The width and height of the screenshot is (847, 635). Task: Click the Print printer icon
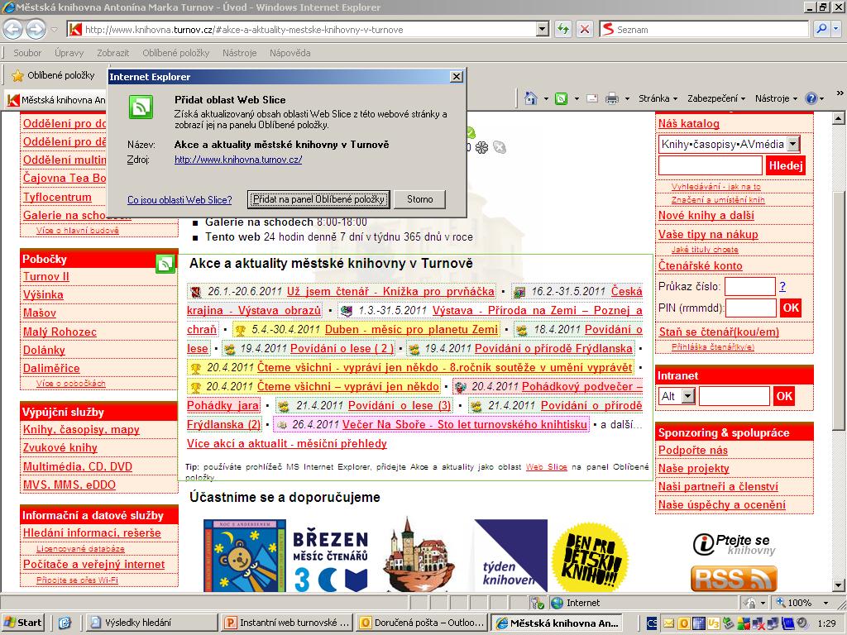pyautogui.click(x=612, y=98)
